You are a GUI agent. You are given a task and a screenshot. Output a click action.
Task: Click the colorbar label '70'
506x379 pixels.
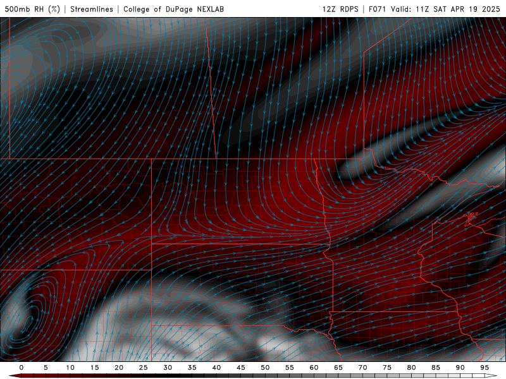(362, 368)
